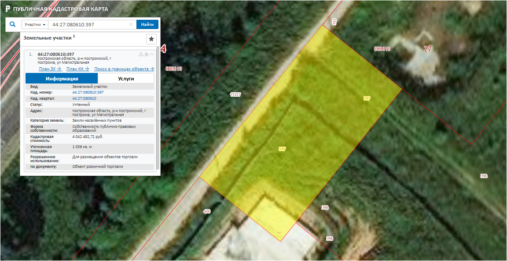Star the 44:27:080610:397 result as favorite
Image resolution: width=507 pixels, height=261 pixels.
[147, 54]
